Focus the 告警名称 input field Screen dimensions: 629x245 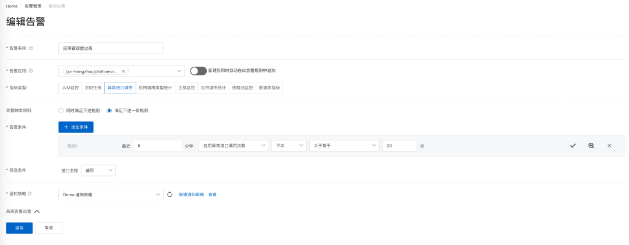pyautogui.click(x=111, y=48)
